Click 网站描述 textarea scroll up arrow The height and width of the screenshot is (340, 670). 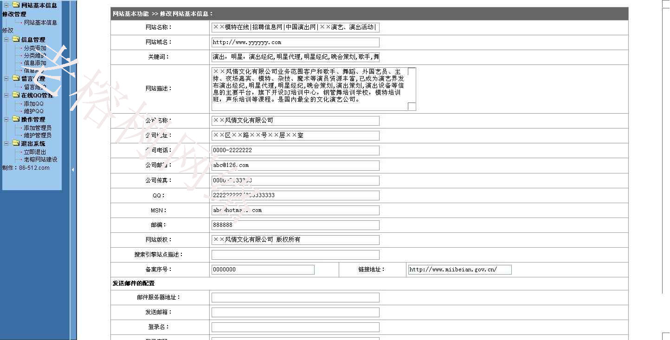tap(412, 71)
